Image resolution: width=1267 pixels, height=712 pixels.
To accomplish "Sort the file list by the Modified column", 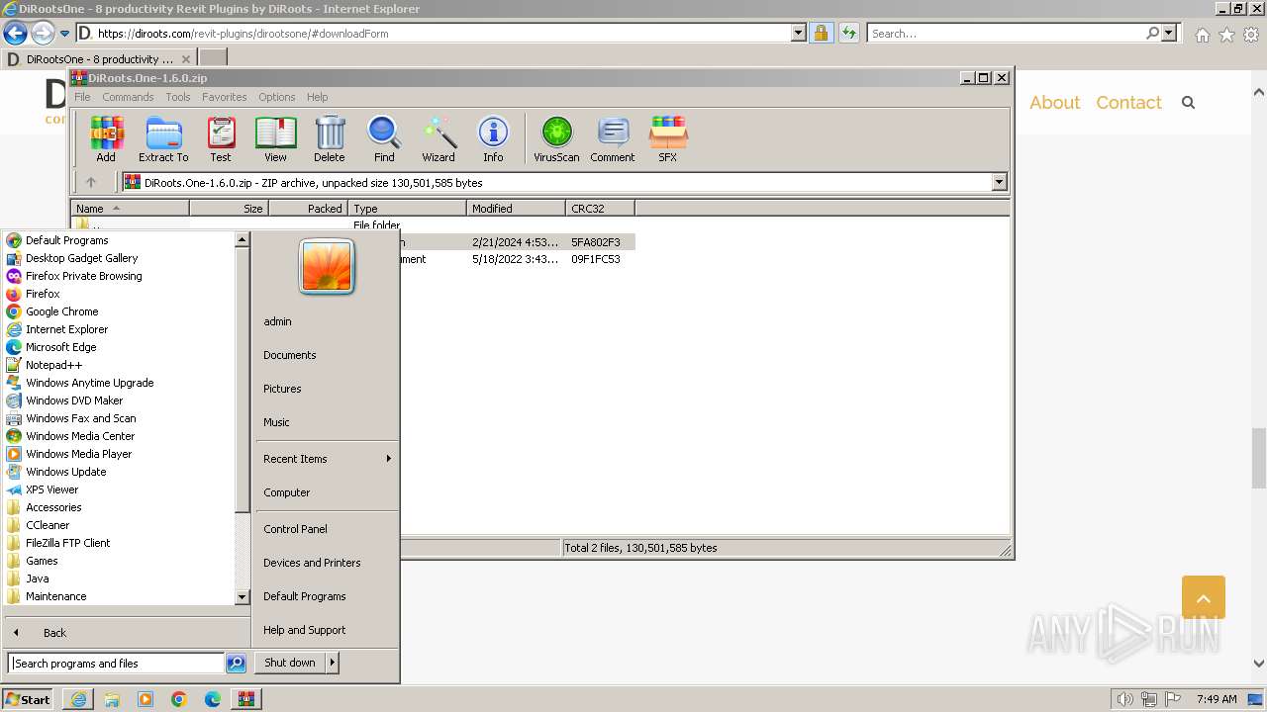I will coord(516,209).
